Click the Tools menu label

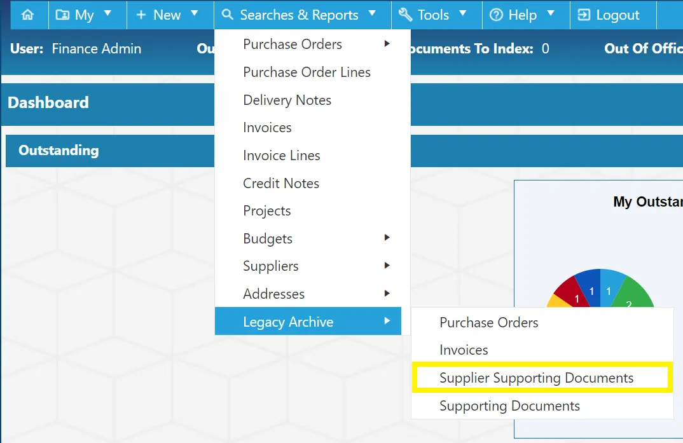point(433,15)
